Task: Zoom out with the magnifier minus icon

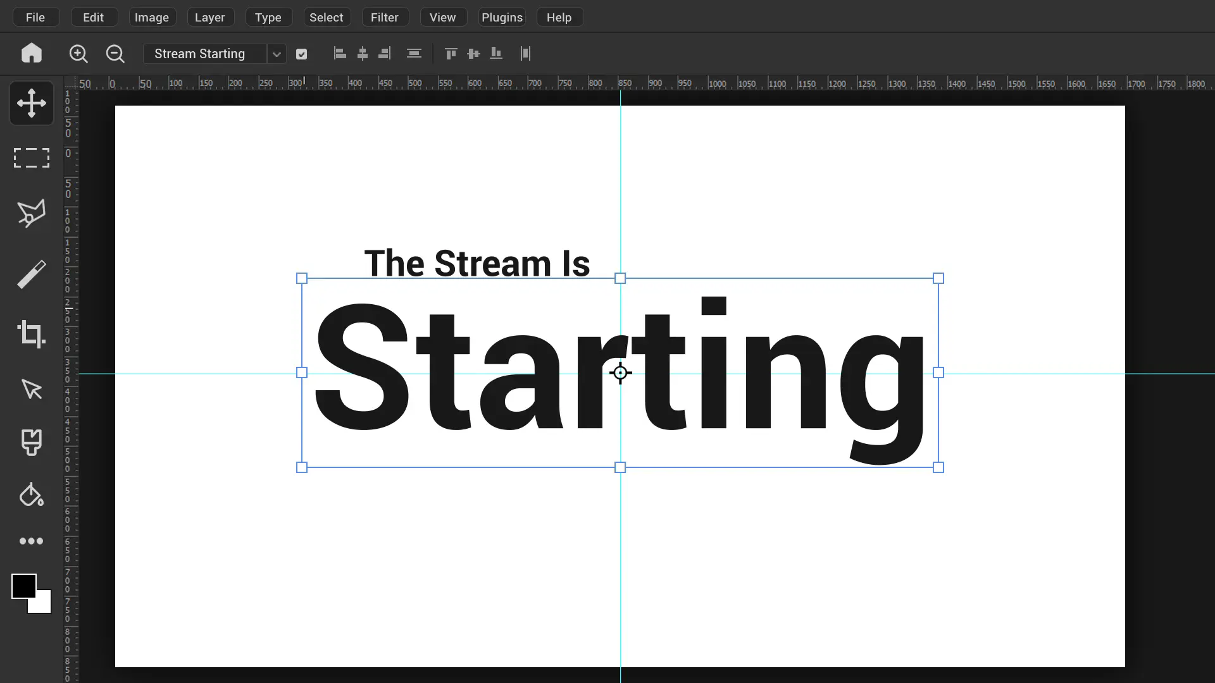Action: pos(115,54)
